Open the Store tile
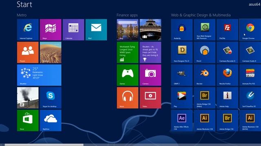Viewport: 261px width, 146px height. pyautogui.click(x=28, y=120)
